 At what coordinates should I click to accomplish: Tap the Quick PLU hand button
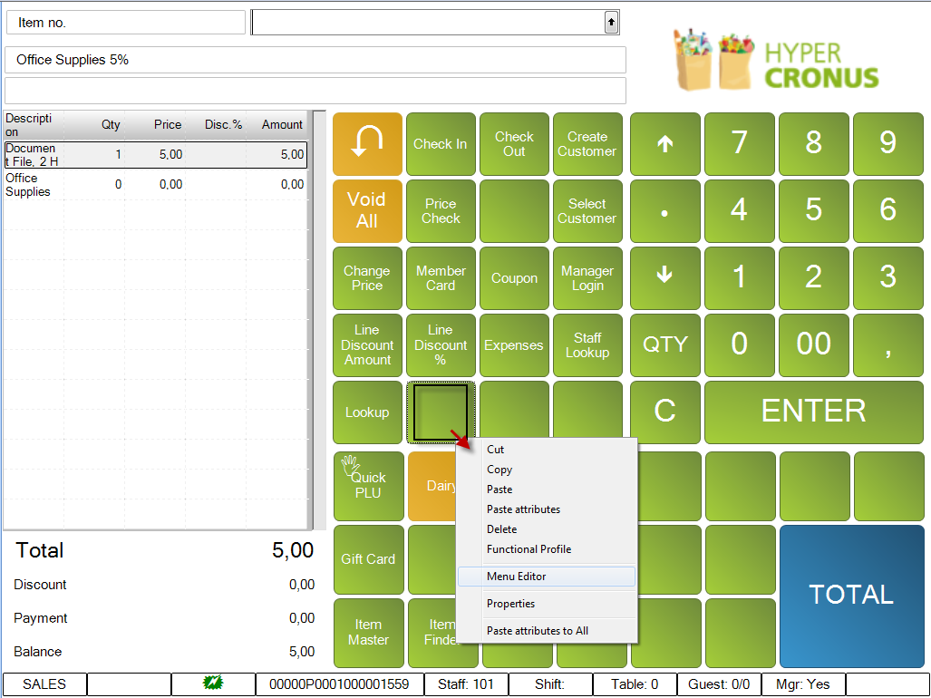[x=368, y=486]
